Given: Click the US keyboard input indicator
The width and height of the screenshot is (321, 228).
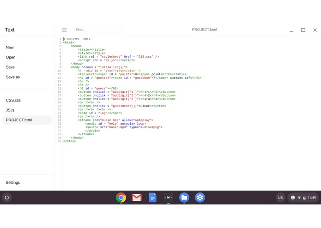Looking at the screenshot, I should (x=280, y=198).
